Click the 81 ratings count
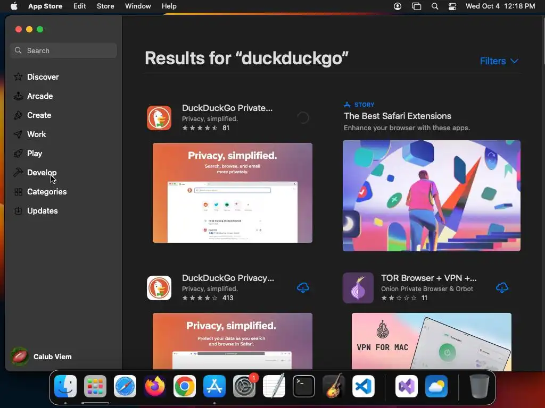This screenshot has width=545, height=408. (x=226, y=127)
